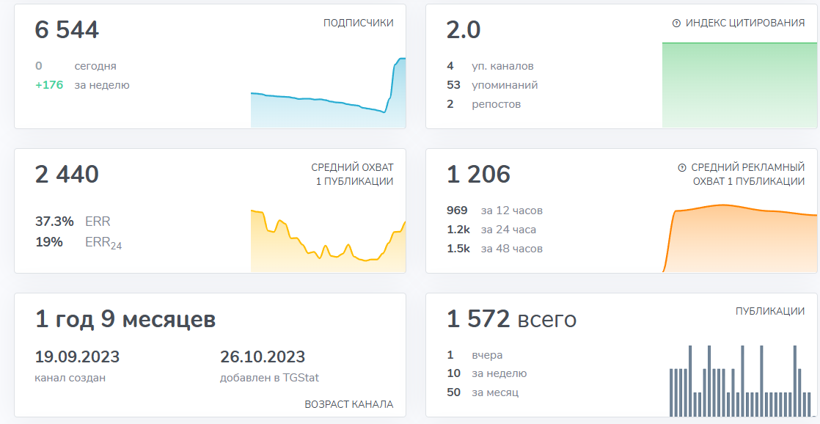
Task: Select the average reach value 2 440
Action: click(x=67, y=174)
